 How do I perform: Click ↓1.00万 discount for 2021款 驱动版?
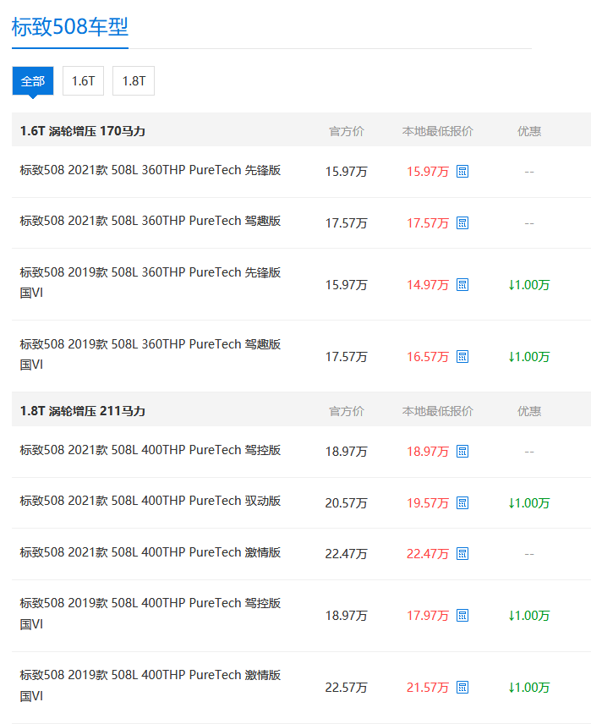coord(529,503)
